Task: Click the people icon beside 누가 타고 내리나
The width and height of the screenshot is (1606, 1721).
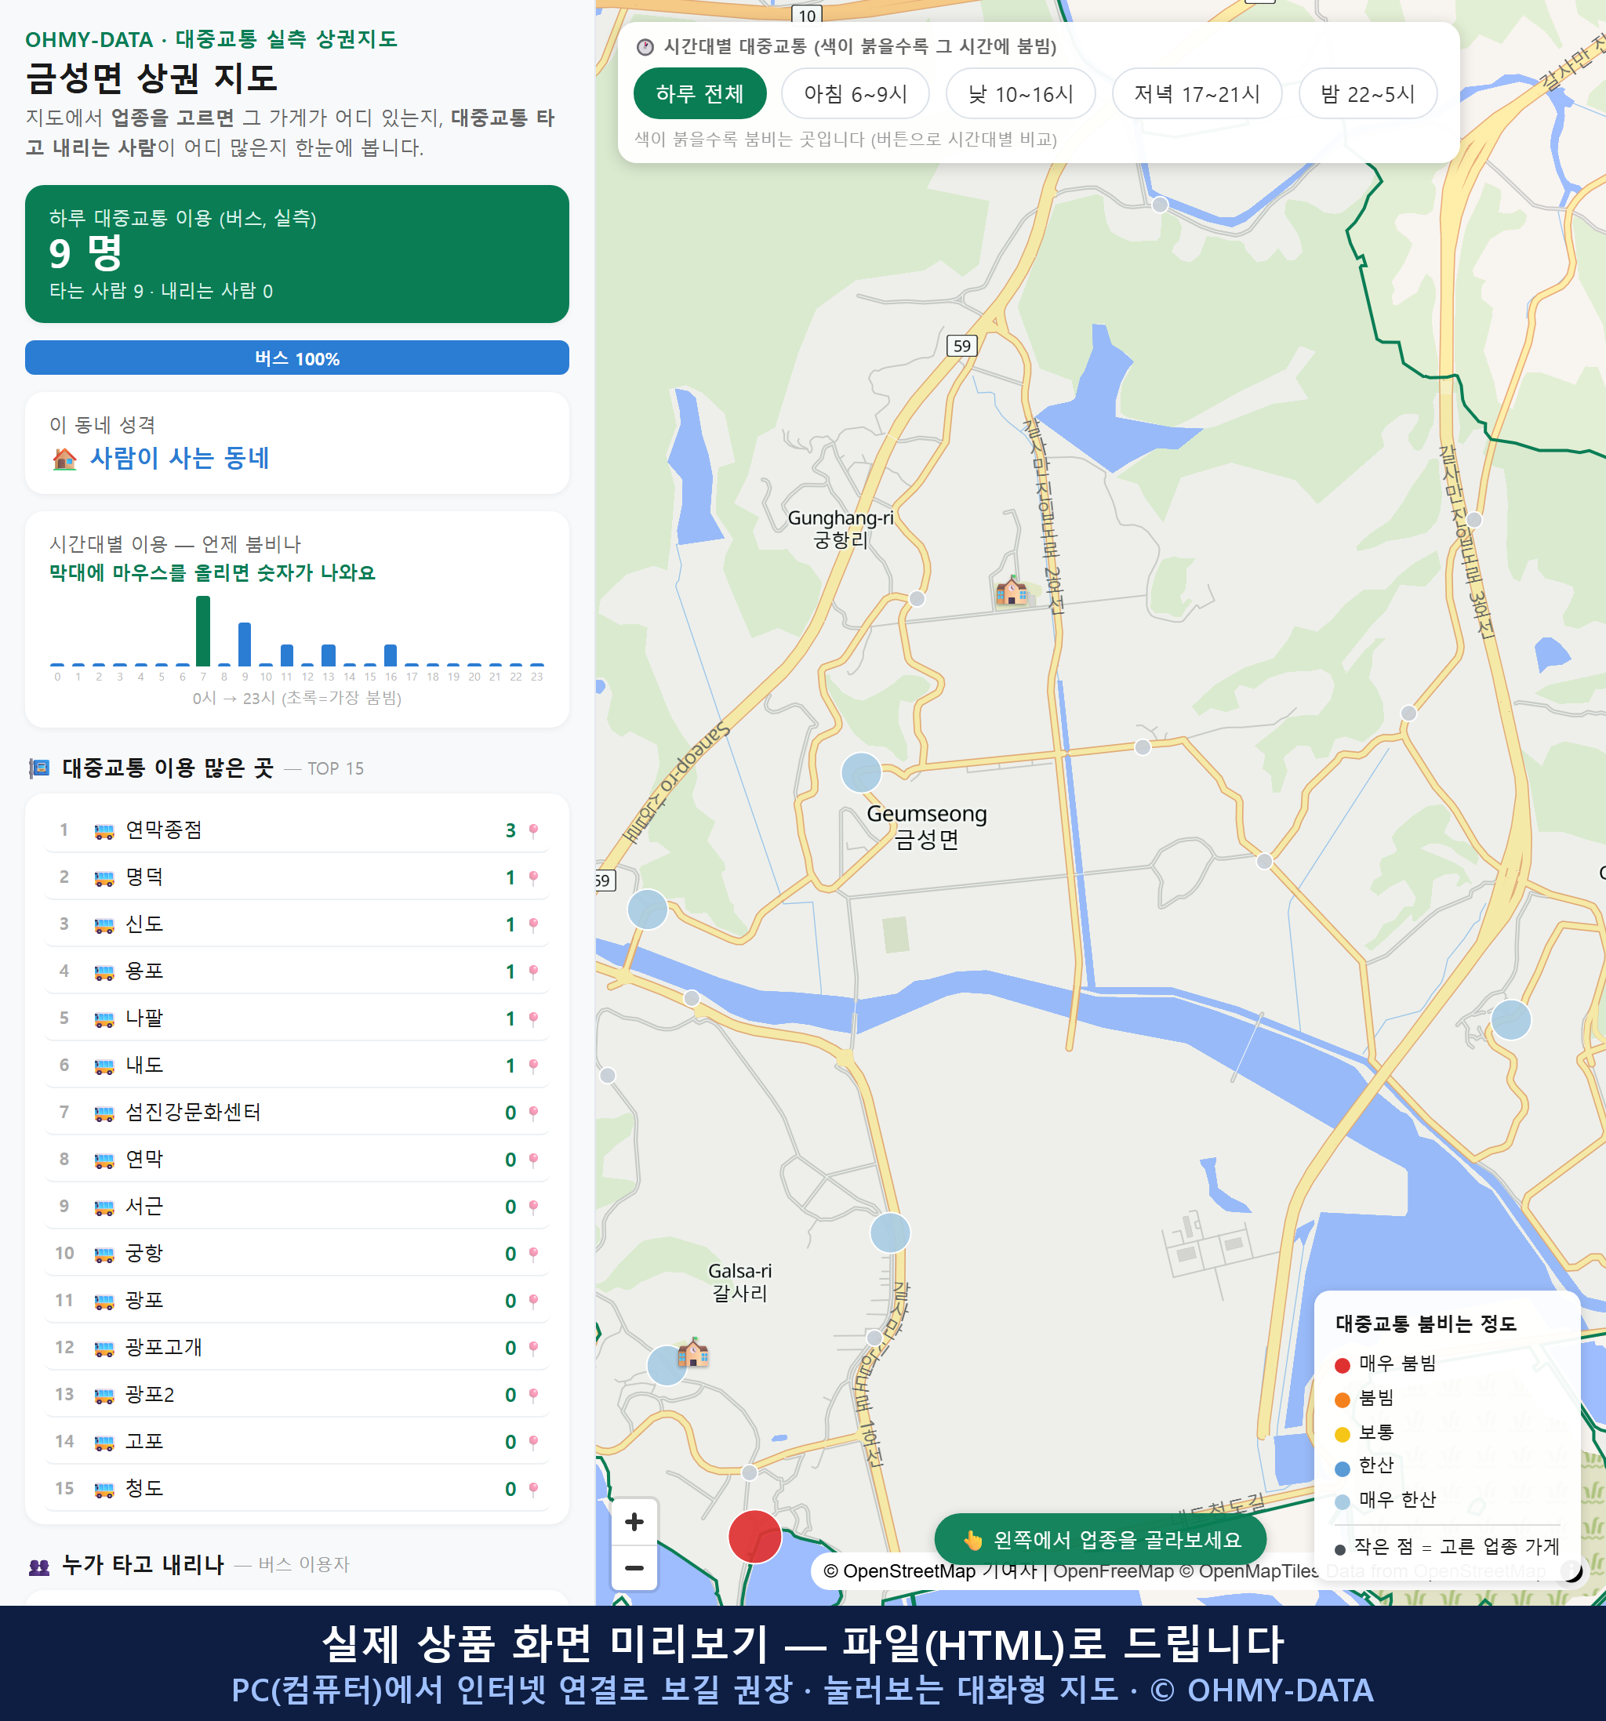Action: click(39, 1565)
